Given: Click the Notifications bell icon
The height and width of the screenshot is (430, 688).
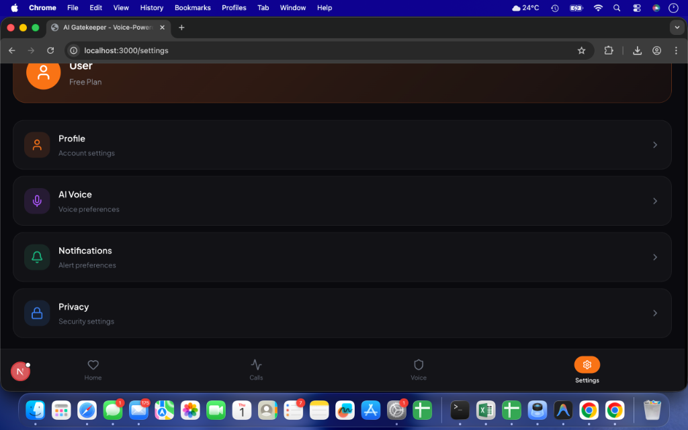Looking at the screenshot, I should (x=37, y=257).
